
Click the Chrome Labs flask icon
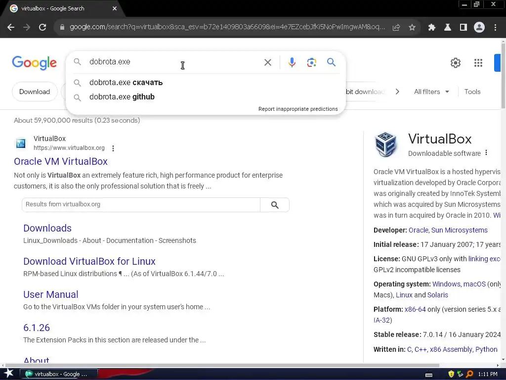pyautogui.click(x=447, y=28)
